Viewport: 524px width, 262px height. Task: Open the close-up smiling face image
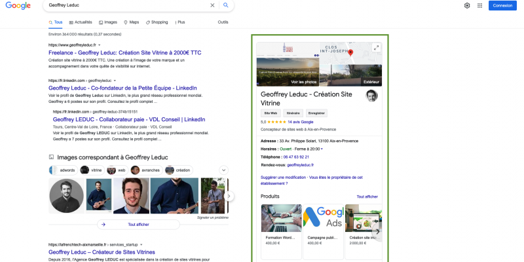tap(131, 196)
